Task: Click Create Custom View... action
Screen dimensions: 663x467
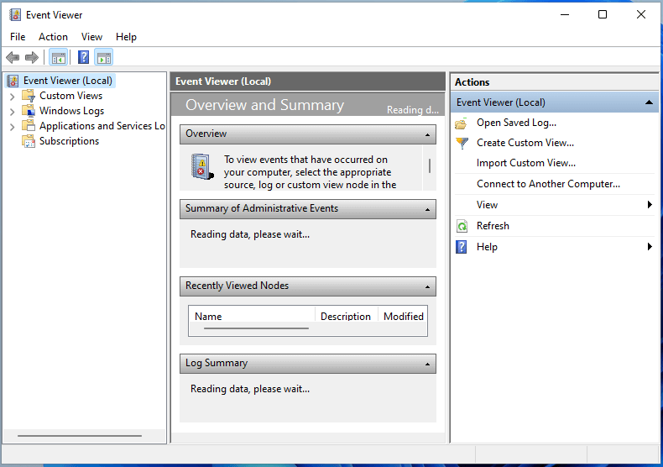Action: (x=525, y=143)
